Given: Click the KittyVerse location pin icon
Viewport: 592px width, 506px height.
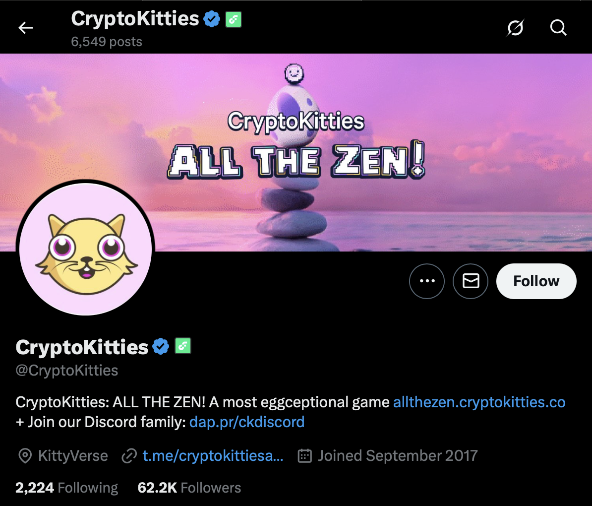Looking at the screenshot, I should 24,455.
